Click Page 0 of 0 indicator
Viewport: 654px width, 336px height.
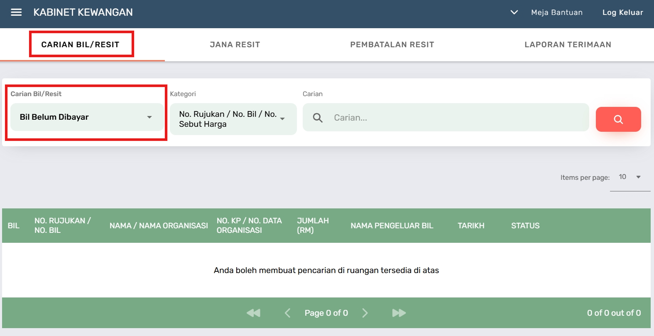click(326, 313)
